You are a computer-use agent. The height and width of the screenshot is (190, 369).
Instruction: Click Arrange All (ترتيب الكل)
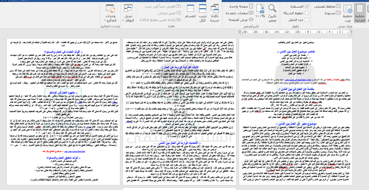coord(203,13)
